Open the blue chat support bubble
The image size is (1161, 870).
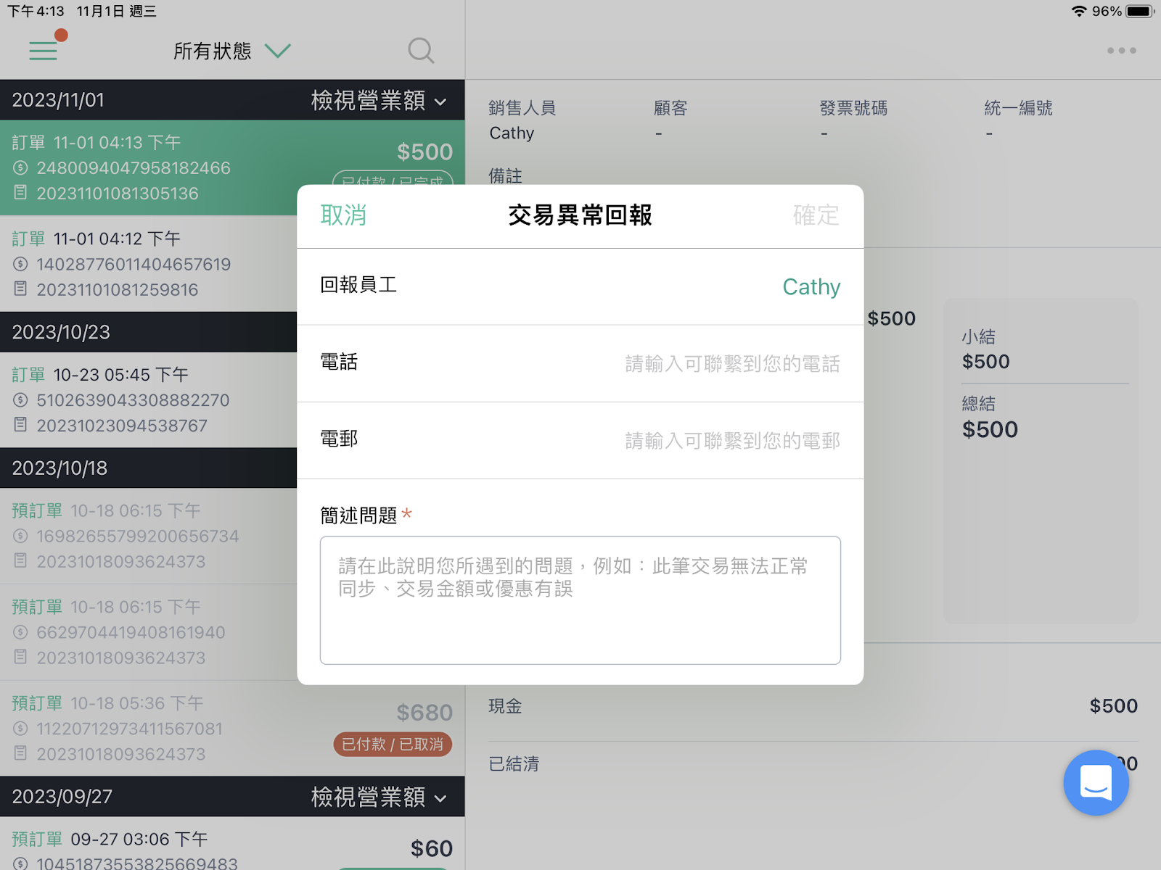tap(1096, 782)
